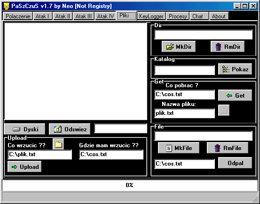Click the 0% progress bar
The width and height of the screenshot is (260, 204).
pos(130,185)
